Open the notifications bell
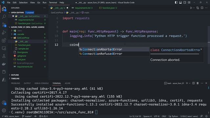The image size is (210, 118). click(206, 116)
